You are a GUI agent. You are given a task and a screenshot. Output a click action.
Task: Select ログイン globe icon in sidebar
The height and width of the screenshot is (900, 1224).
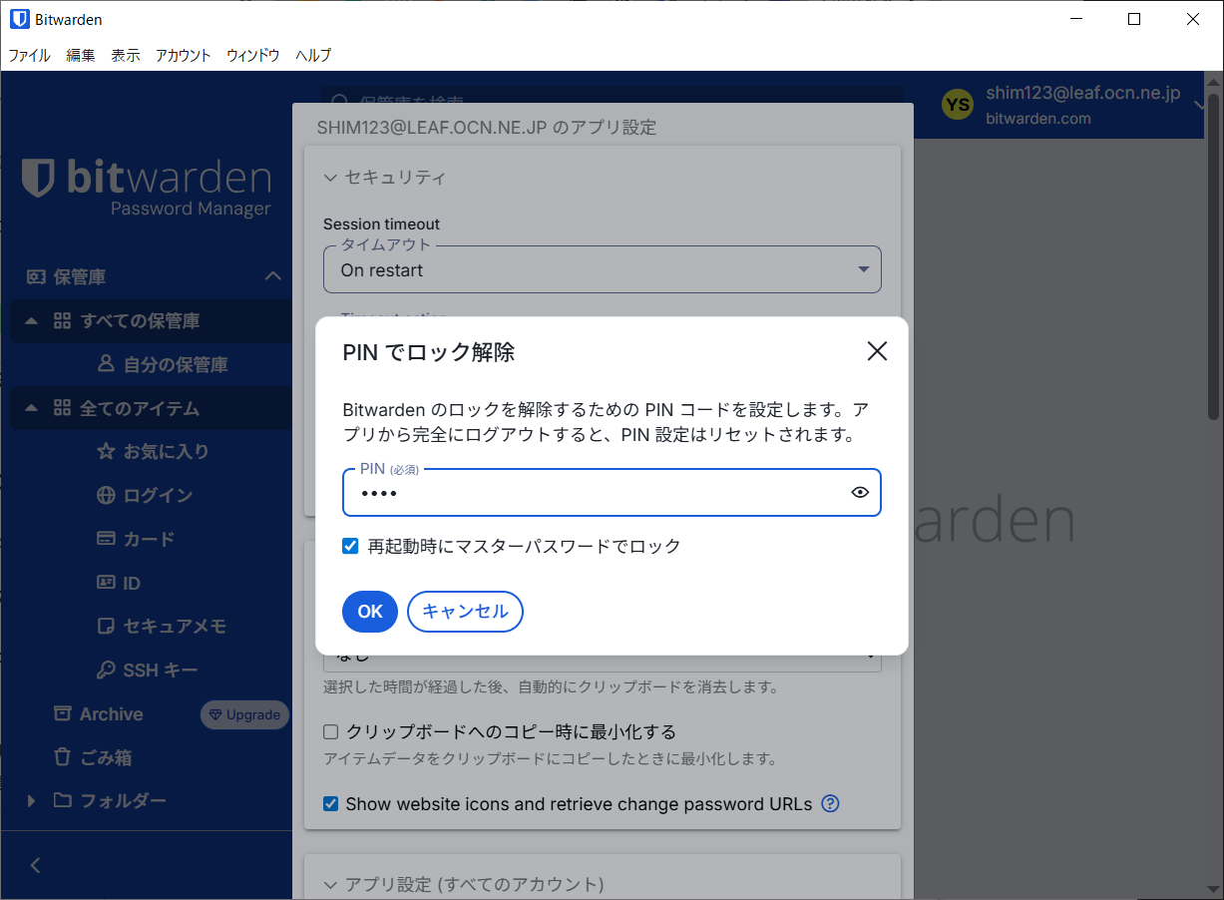106,496
